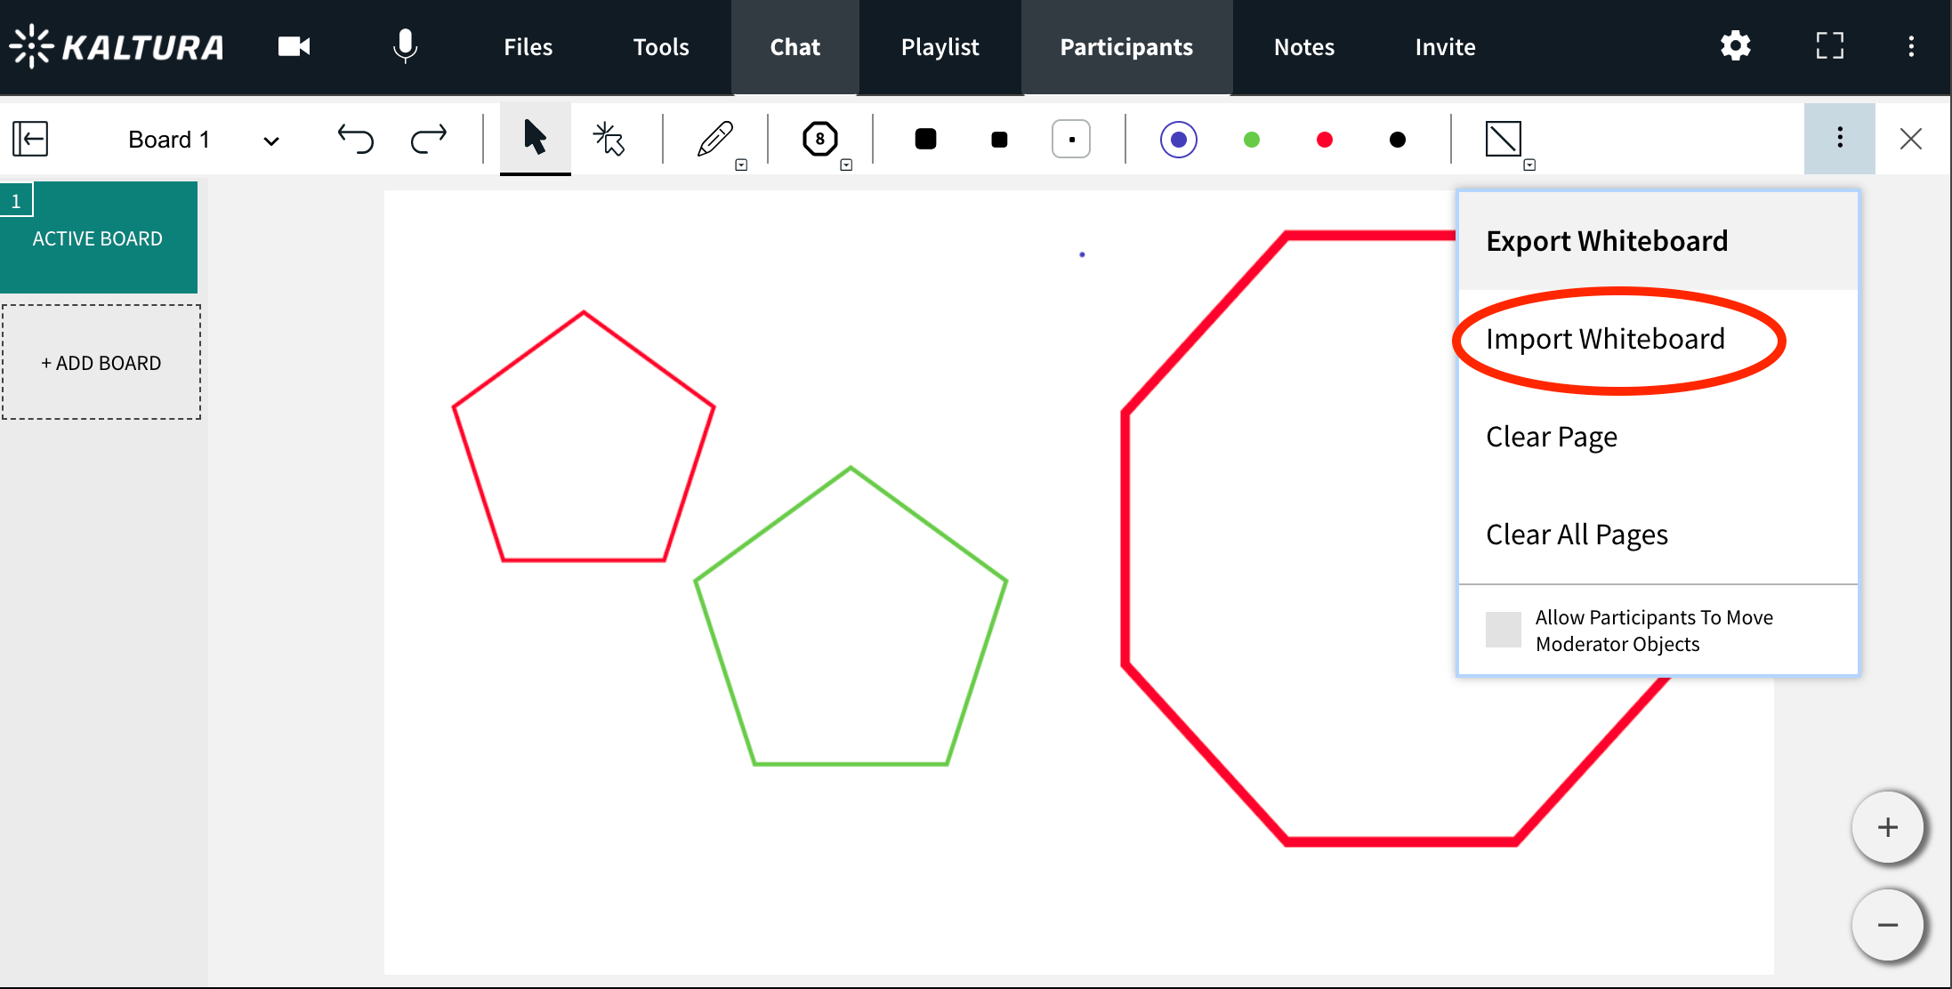Choose Import Whiteboard from menu
Viewport: 1952px width, 989px height.
point(1605,339)
